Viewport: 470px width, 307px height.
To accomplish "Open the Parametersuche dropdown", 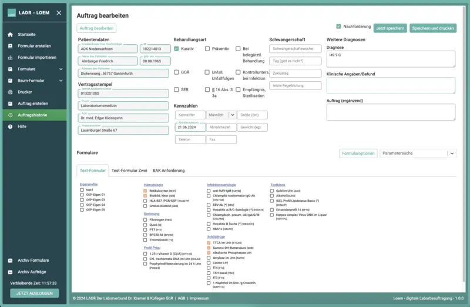I will point(418,153).
